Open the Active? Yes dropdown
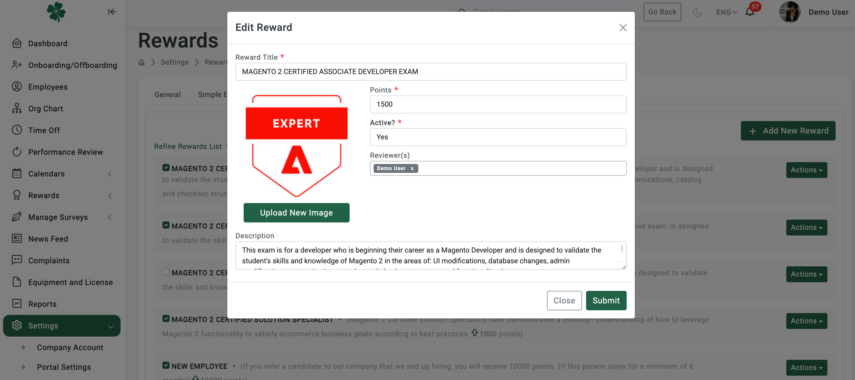The height and width of the screenshot is (380, 855). coord(498,137)
